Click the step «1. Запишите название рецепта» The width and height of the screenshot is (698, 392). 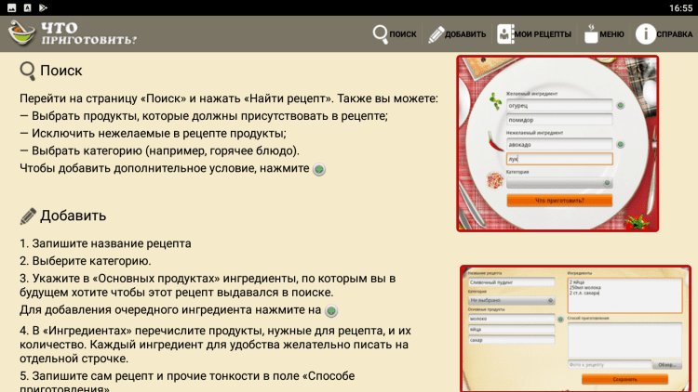click(x=105, y=243)
